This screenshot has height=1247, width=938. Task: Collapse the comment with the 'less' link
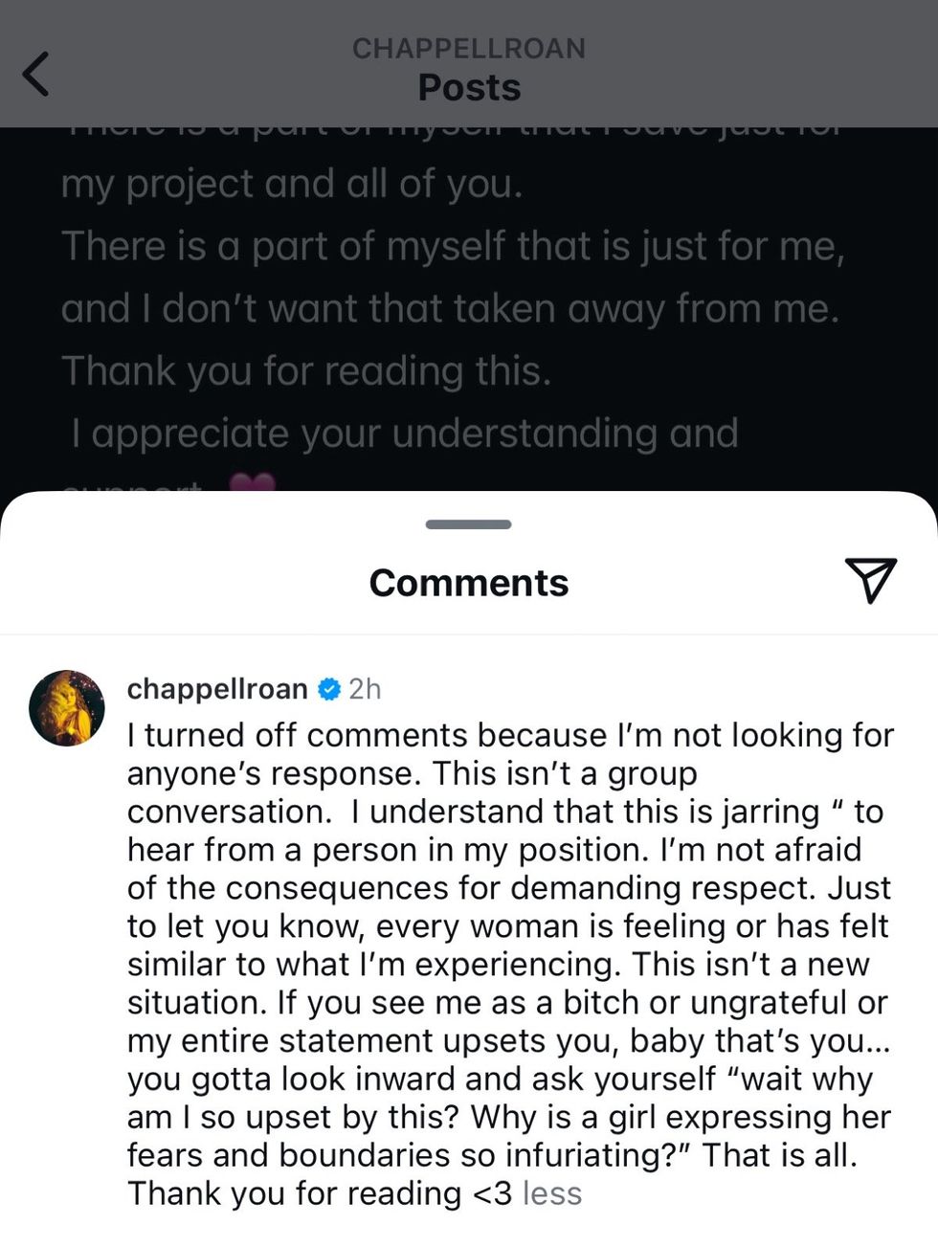[552, 1193]
